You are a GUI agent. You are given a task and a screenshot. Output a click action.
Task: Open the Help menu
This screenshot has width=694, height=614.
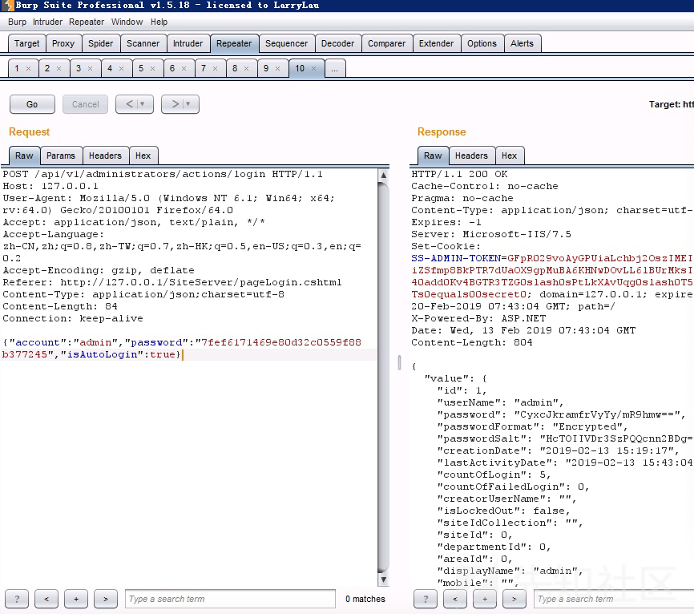159,22
